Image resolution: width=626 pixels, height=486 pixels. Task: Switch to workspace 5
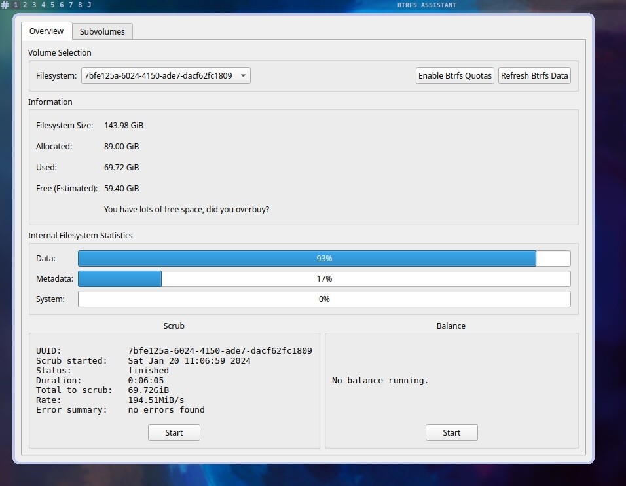coord(52,5)
